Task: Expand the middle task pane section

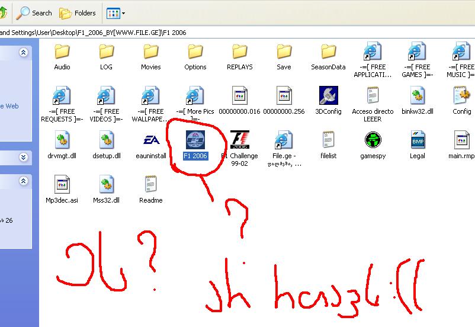Action: (x=23, y=157)
